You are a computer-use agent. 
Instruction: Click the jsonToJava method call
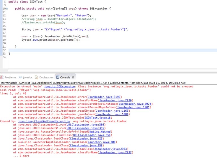(x=70, y=36)
